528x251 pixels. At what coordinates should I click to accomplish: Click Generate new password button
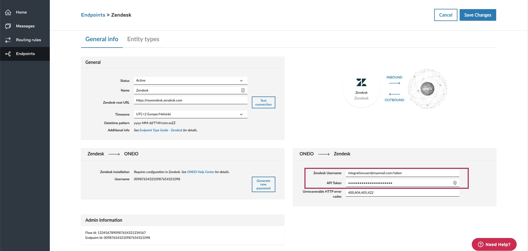[263, 184]
